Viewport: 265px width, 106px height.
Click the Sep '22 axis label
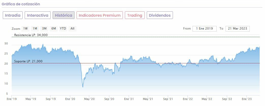click(x=227, y=99)
